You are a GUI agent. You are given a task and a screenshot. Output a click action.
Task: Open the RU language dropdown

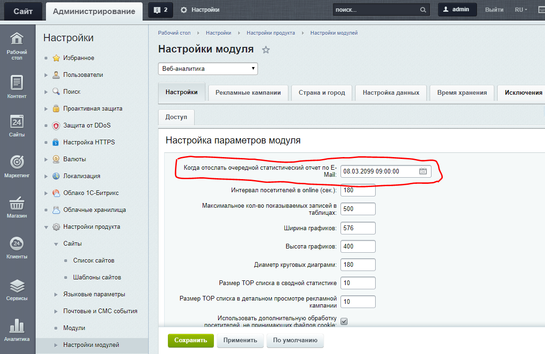521,10
